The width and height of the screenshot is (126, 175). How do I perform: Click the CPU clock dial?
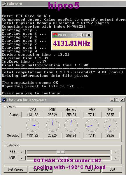point(33,125)
